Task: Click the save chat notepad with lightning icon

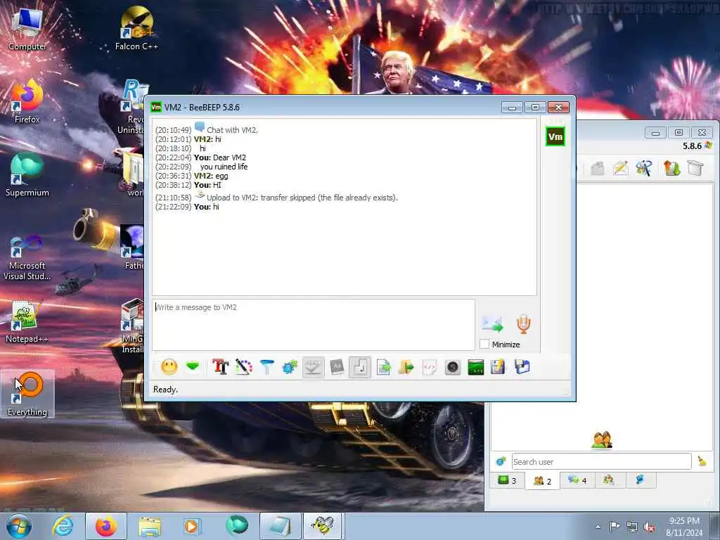Action: [499, 367]
